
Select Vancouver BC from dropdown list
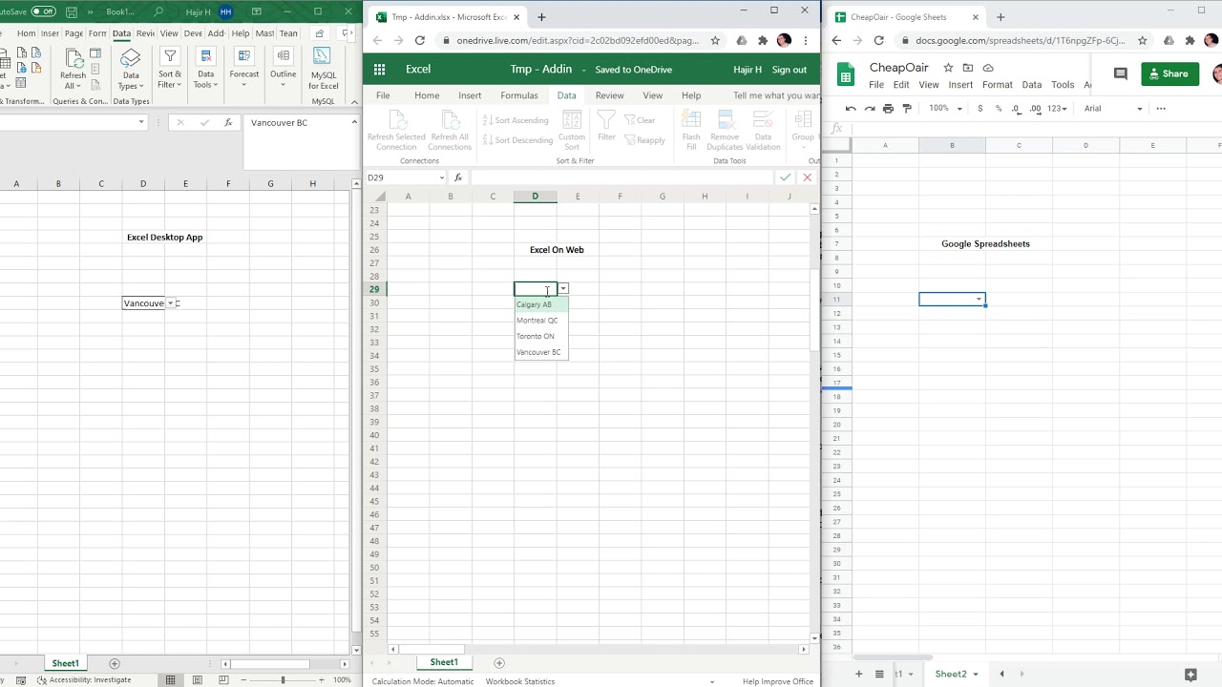point(541,352)
